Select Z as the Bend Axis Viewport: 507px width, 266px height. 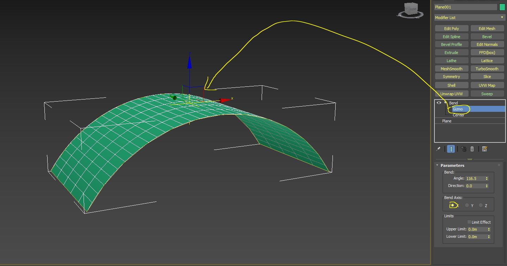480,205
